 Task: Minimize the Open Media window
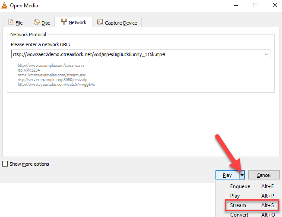(x=236, y=5)
